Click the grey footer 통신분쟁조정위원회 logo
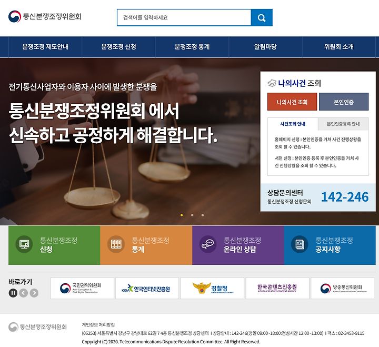Screen dimensions: 379x347 click(x=37, y=327)
